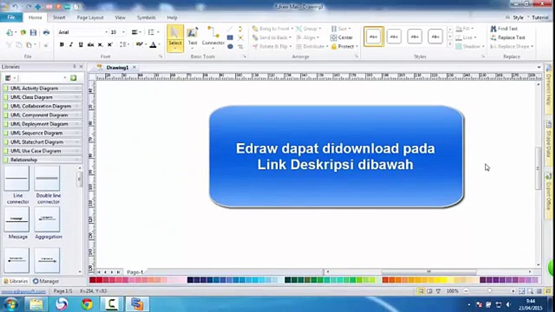555x312 pixels.
Task: Redo using the quick access arrow
Action: 28,7
